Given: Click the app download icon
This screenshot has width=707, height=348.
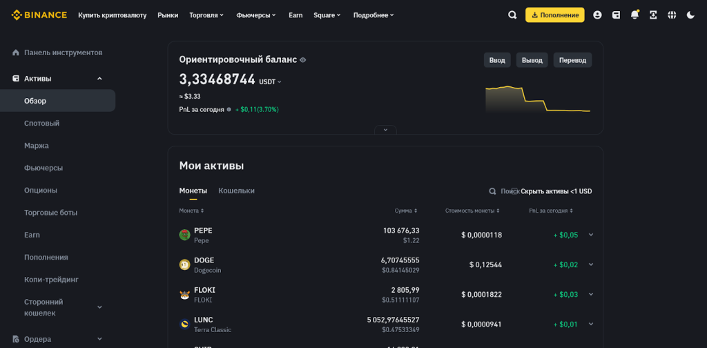Looking at the screenshot, I should click(653, 15).
